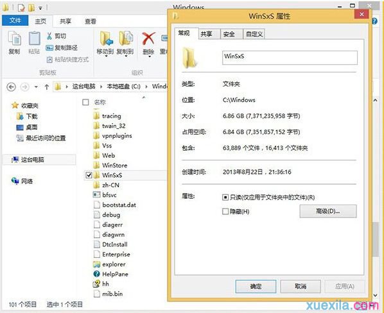Screen dimensions: 384x313
Task: Open the 共享 tab in properties dialog
Action: coord(209,34)
